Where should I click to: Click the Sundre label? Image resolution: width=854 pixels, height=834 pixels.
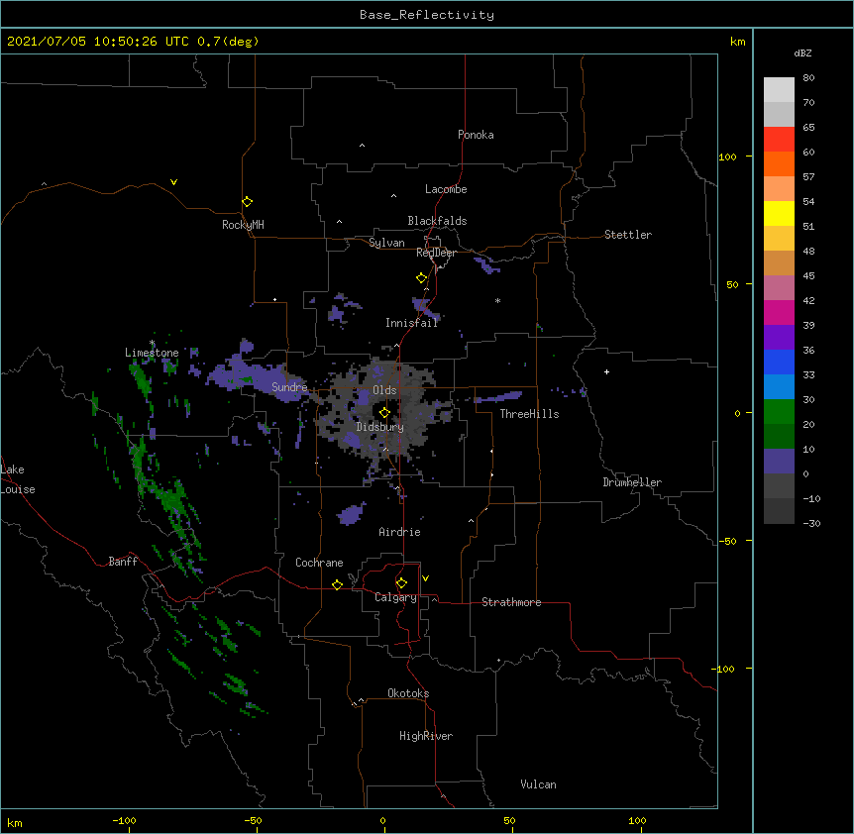click(289, 387)
